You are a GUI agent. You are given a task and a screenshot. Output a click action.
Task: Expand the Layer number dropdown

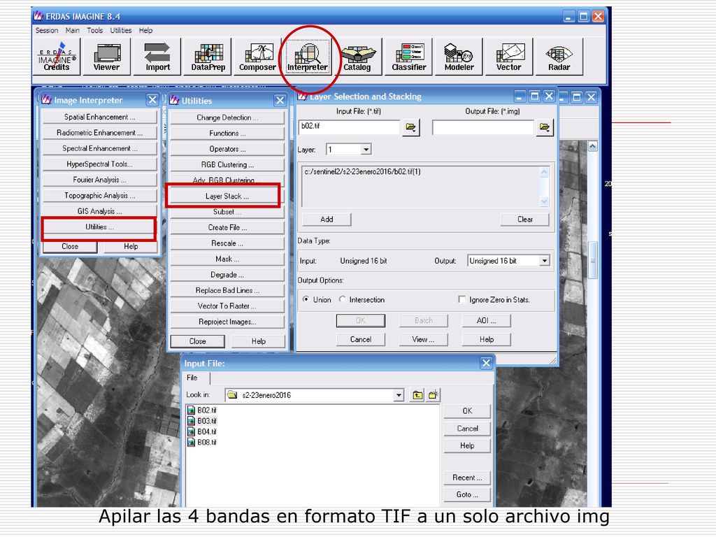[x=366, y=150]
